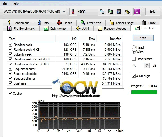Click the Exit button

click(152, 12)
